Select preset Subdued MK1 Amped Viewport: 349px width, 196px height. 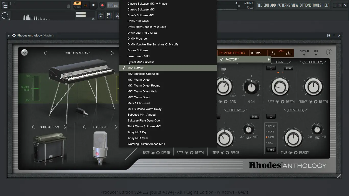pos(168,115)
